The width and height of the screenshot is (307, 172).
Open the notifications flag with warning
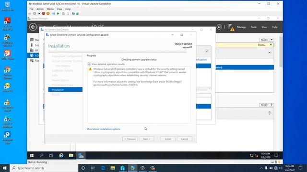tap(231, 28)
